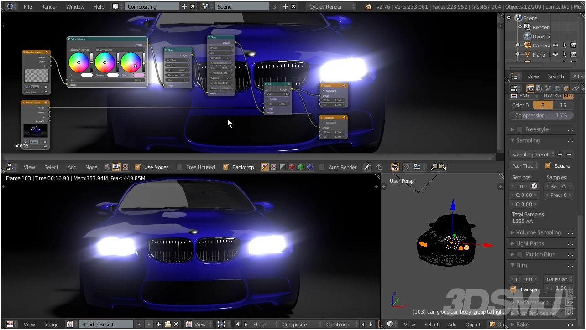Open the Window menu

click(x=75, y=7)
